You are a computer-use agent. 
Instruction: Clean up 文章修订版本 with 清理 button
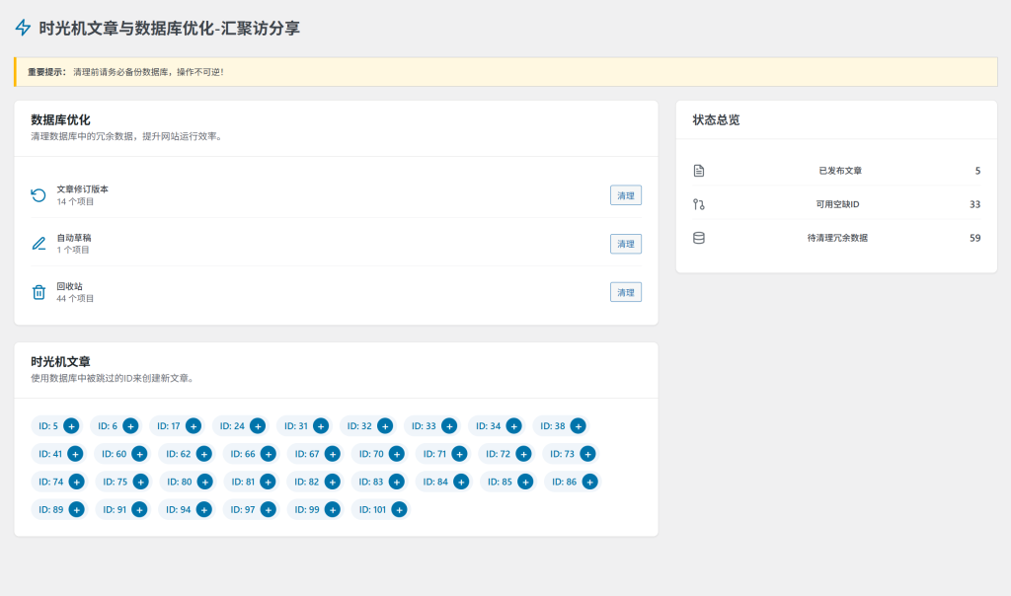(626, 195)
